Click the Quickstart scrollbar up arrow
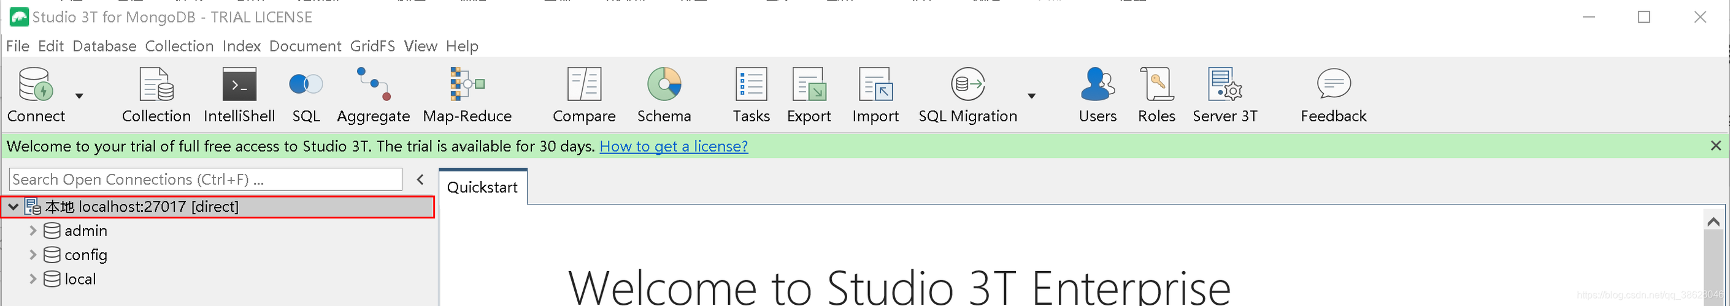This screenshot has height=306, width=1730. [x=1713, y=221]
